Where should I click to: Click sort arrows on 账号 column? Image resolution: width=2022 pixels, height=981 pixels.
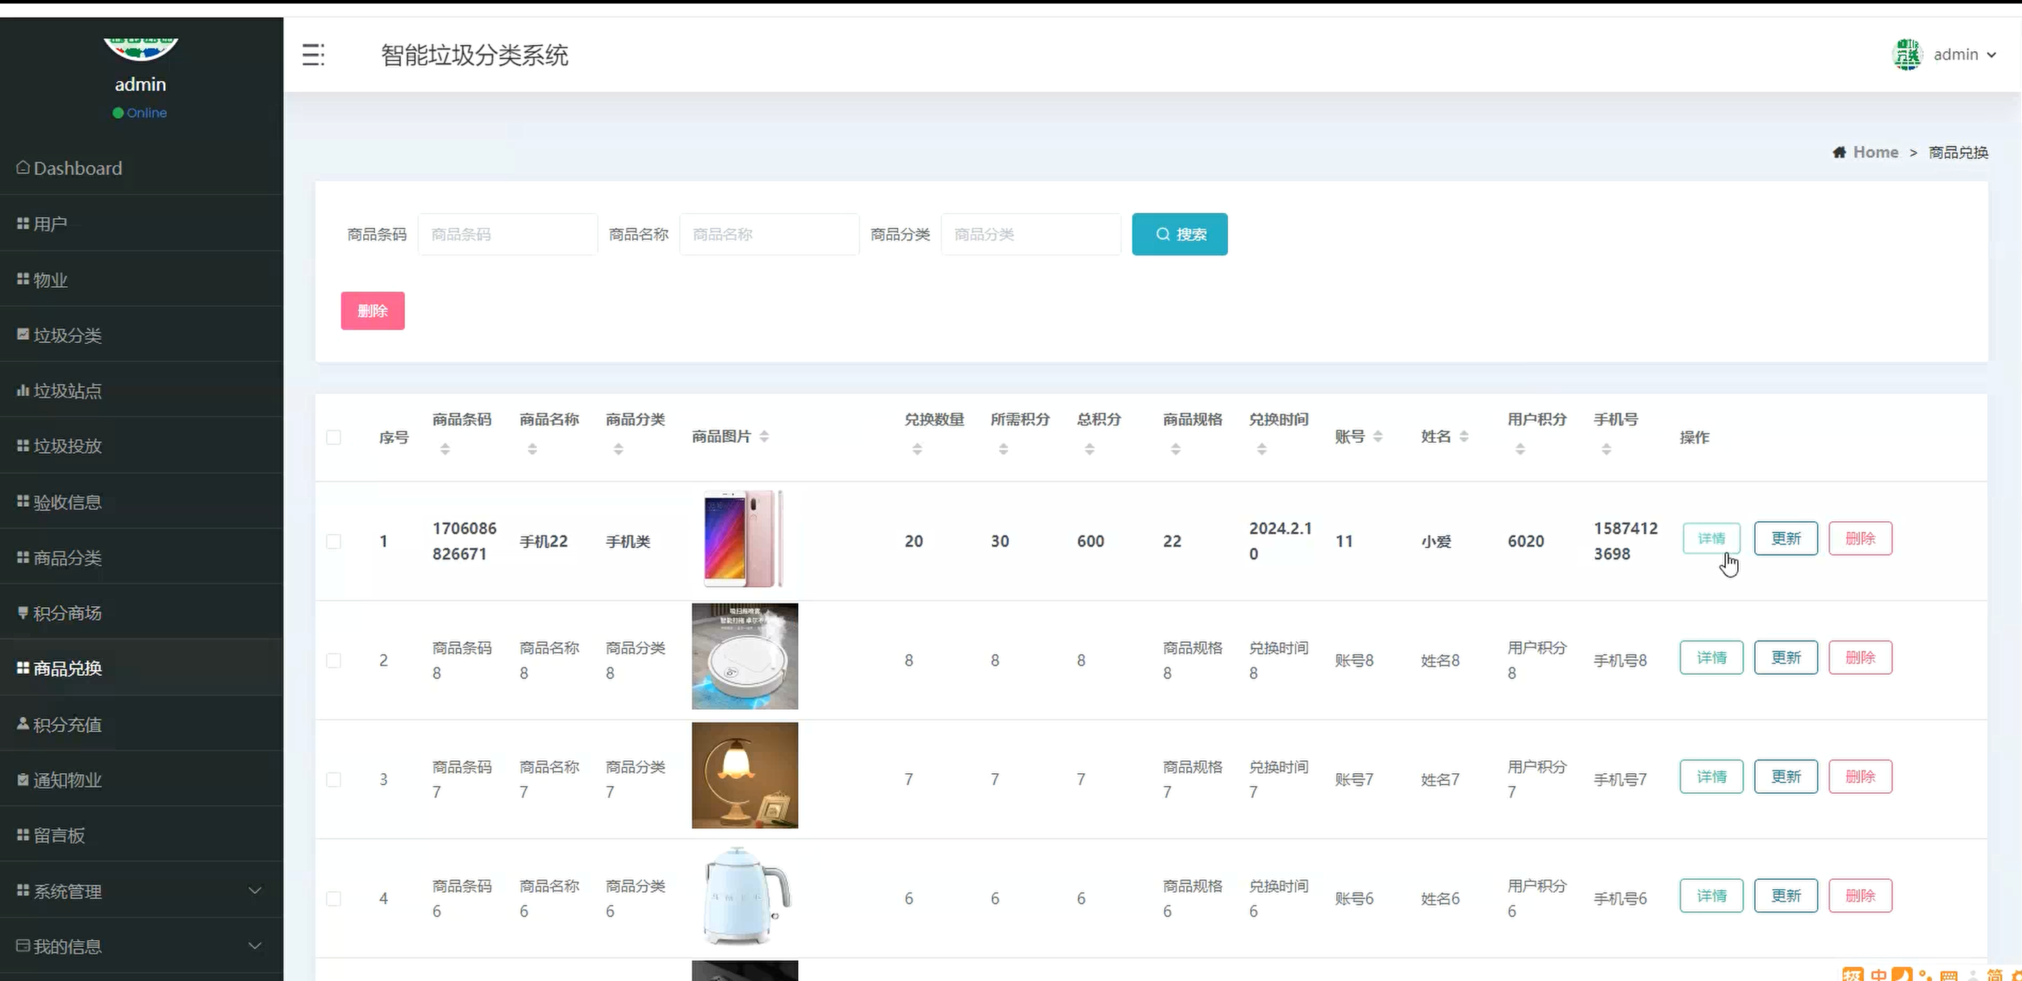pyautogui.click(x=1378, y=436)
